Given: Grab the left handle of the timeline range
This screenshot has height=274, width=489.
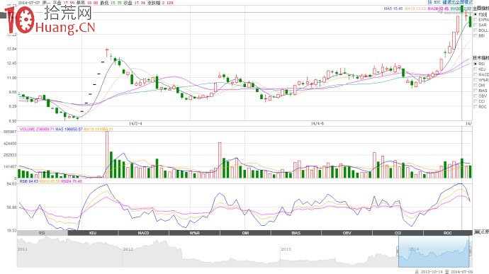Looking at the screenshot, I should click(398, 251).
